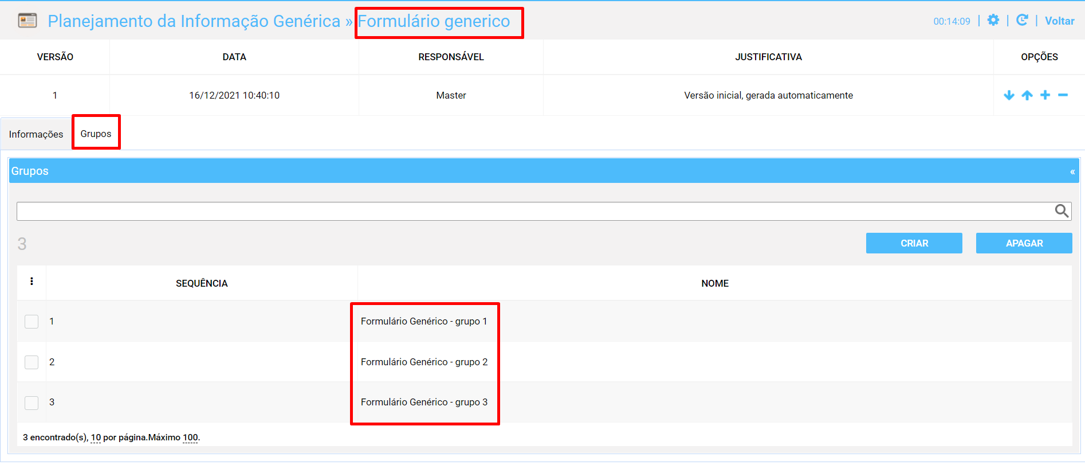
Task: Check the box for sequence 1 row
Action: coord(32,322)
